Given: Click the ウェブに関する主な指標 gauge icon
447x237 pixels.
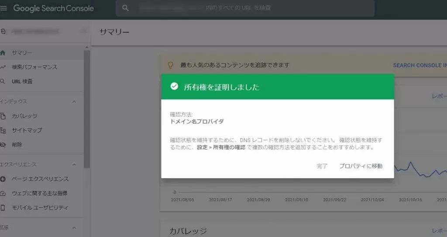Looking at the screenshot, I should (3, 193).
